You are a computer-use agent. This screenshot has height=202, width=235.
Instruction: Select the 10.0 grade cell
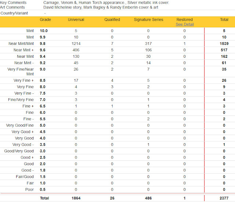click(x=44, y=31)
